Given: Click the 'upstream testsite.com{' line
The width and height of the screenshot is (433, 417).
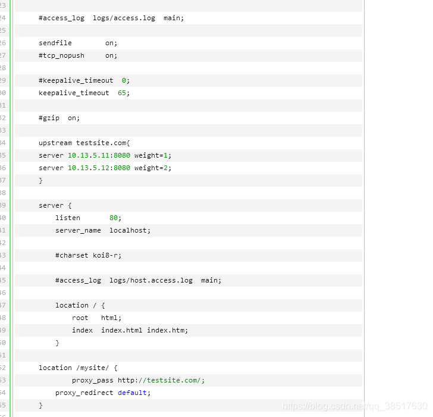Looking at the screenshot, I should 84,143.
